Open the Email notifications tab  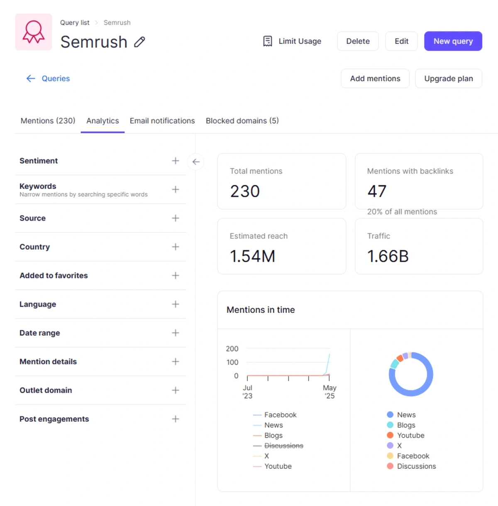coord(162,121)
